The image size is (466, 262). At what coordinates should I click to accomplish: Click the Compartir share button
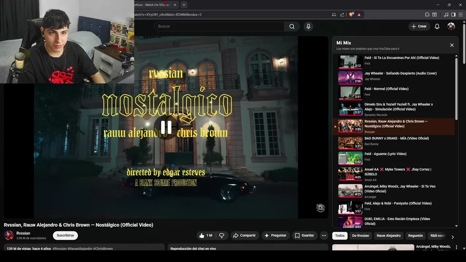[244, 235]
